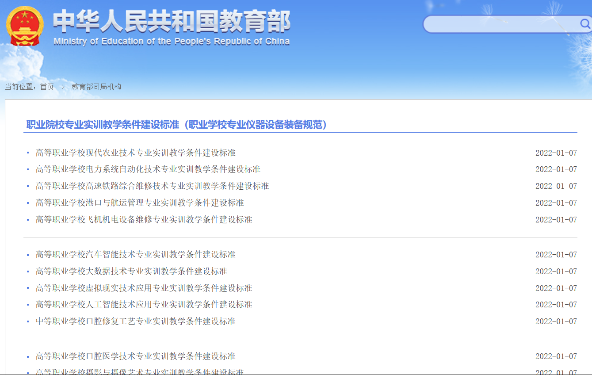Open 高等职业学校大数据技术专业 standard link

click(131, 272)
